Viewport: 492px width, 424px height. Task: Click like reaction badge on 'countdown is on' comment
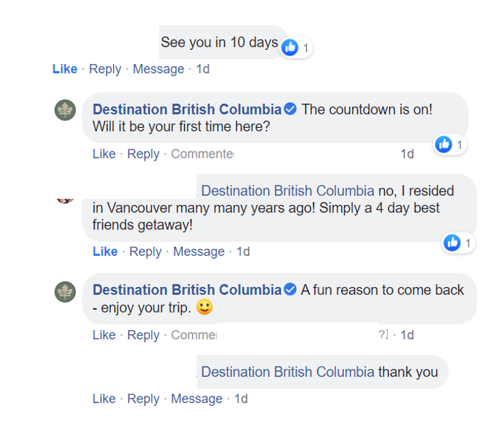pos(443,145)
